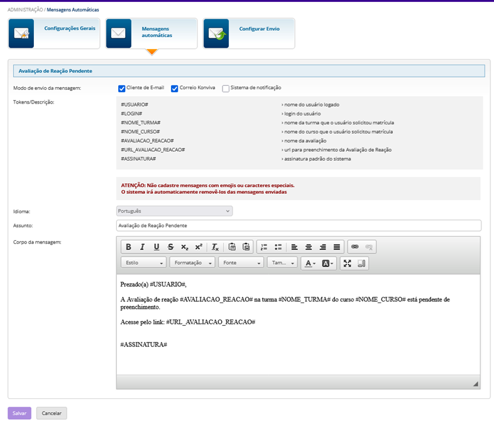
Task: Switch to the Configurar Envio tab
Action: [x=249, y=33]
